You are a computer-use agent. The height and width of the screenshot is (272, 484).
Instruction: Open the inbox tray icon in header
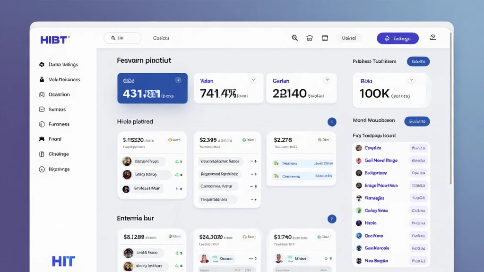click(x=310, y=38)
